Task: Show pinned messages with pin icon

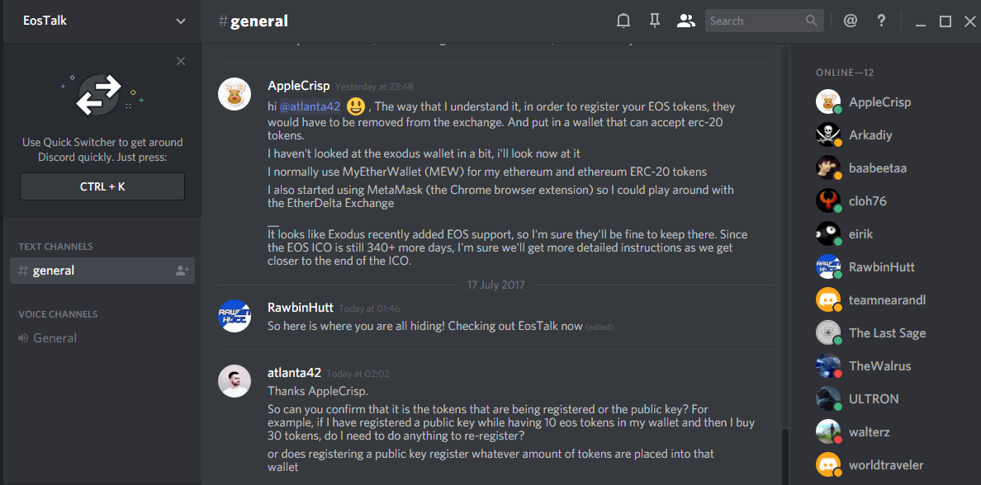Action: click(x=655, y=21)
